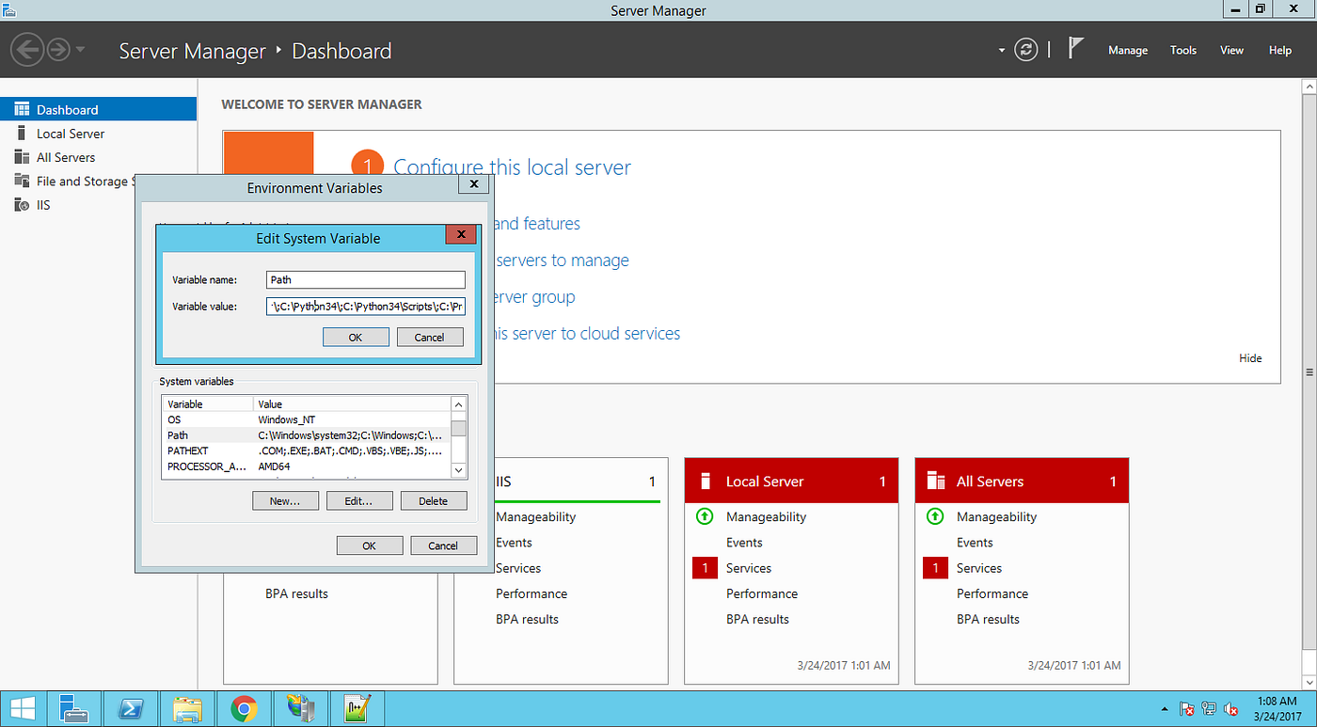Open the Manage menu
The image size is (1317, 727).
1127,50
